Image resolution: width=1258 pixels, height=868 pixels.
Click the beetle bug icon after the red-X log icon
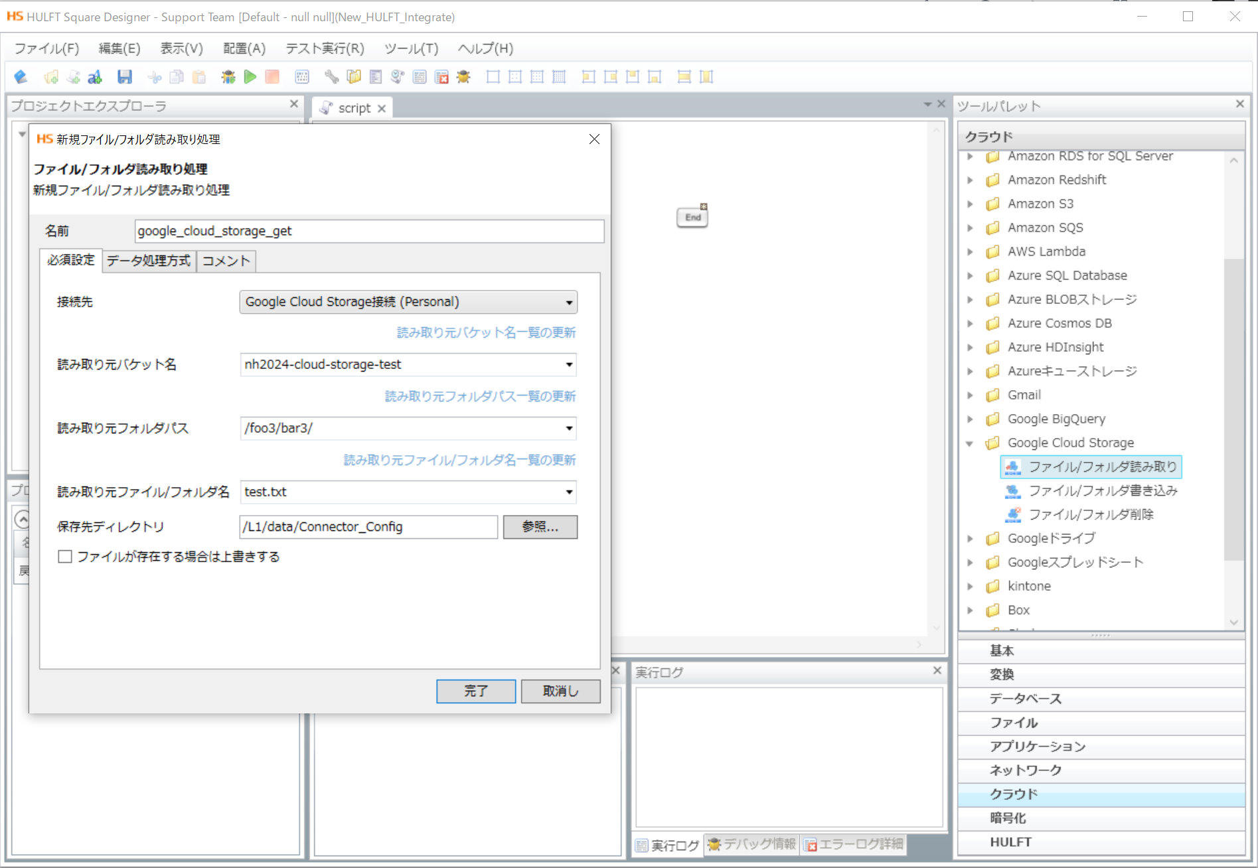click(x=463, y=77)
